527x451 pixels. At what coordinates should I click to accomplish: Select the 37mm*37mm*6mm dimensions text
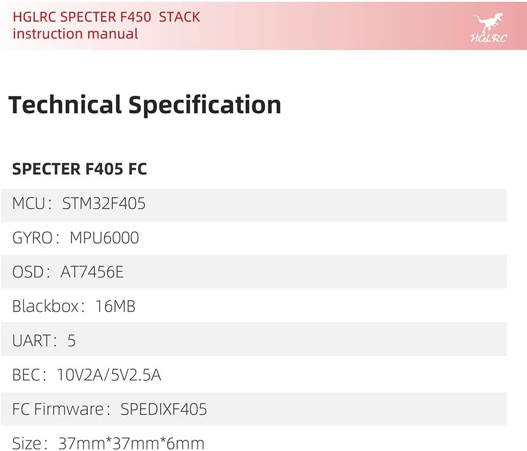[x=131, y=443]
